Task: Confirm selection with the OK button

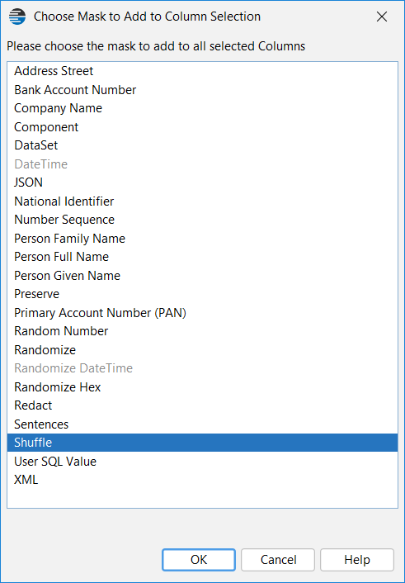Action: pos(199,560)
